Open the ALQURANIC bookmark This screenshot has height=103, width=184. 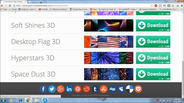pyautogui.click(x=168, y=9)
